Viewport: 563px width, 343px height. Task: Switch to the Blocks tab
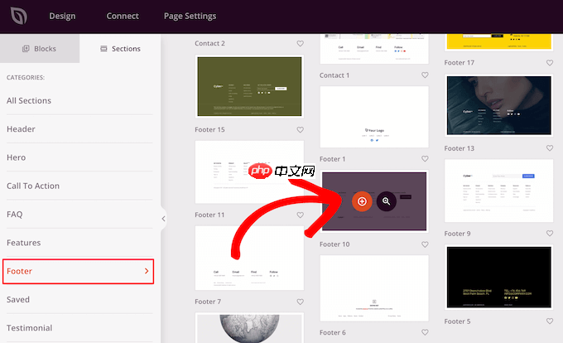pyautogui.click(x=40, y=49)
